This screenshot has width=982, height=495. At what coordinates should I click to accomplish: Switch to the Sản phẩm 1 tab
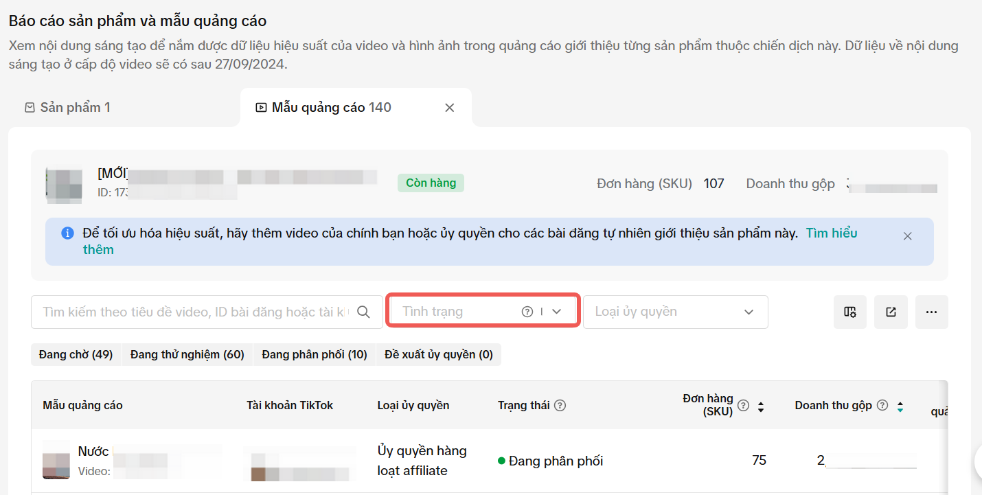click(x=67, y=108)
